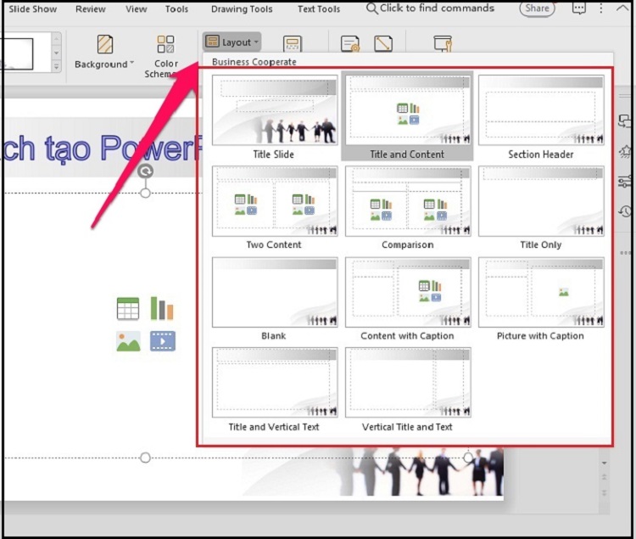Go to previous slide double-arrow button

(605, 477)
